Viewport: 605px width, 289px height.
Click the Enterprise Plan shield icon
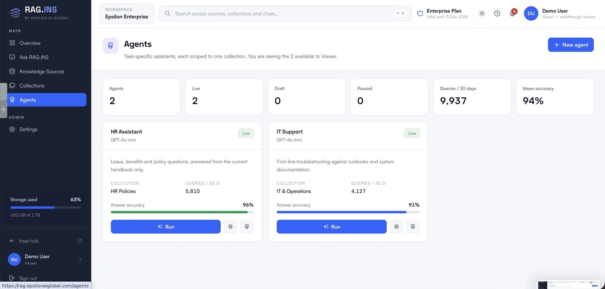point(420,14)
